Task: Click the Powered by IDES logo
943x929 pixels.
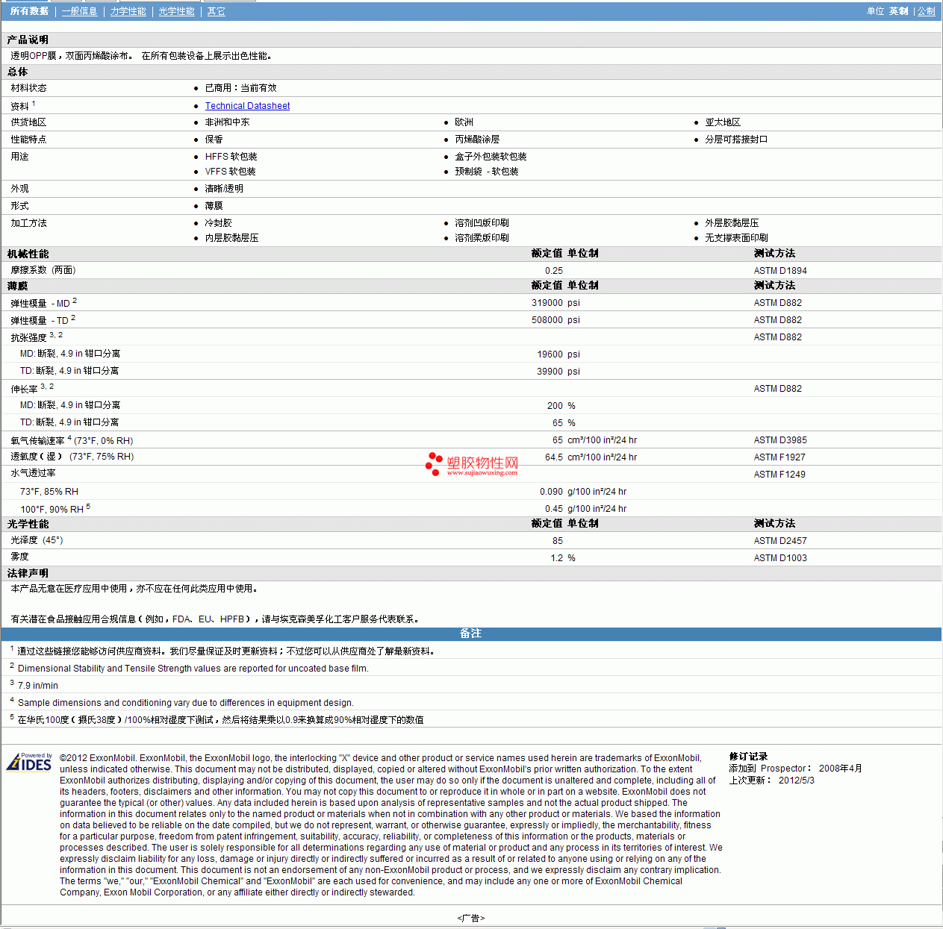Action: pos(29,762)
